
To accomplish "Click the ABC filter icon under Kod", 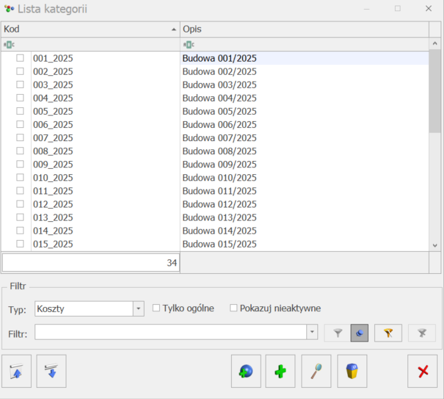I will (9, 44).
